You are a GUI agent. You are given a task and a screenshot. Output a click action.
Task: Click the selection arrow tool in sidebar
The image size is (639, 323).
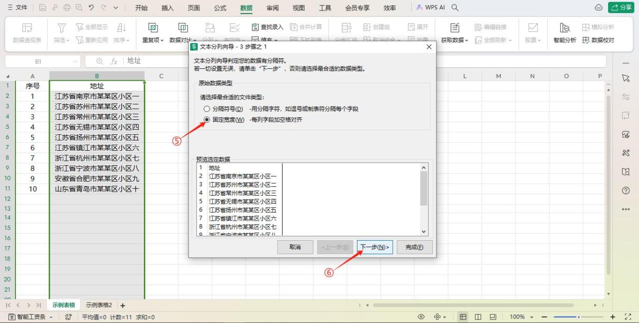pos(626,78)
